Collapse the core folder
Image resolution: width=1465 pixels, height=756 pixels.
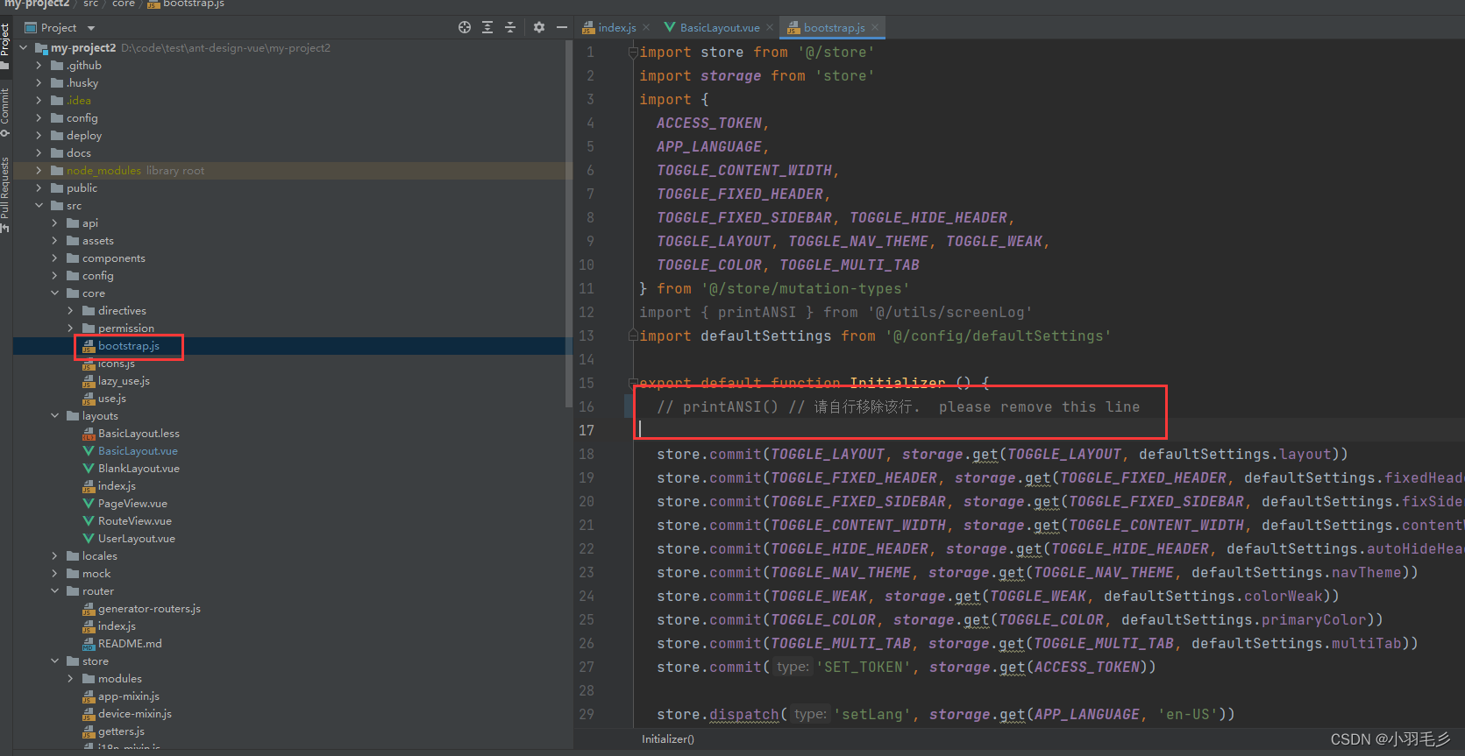(55, 293)
